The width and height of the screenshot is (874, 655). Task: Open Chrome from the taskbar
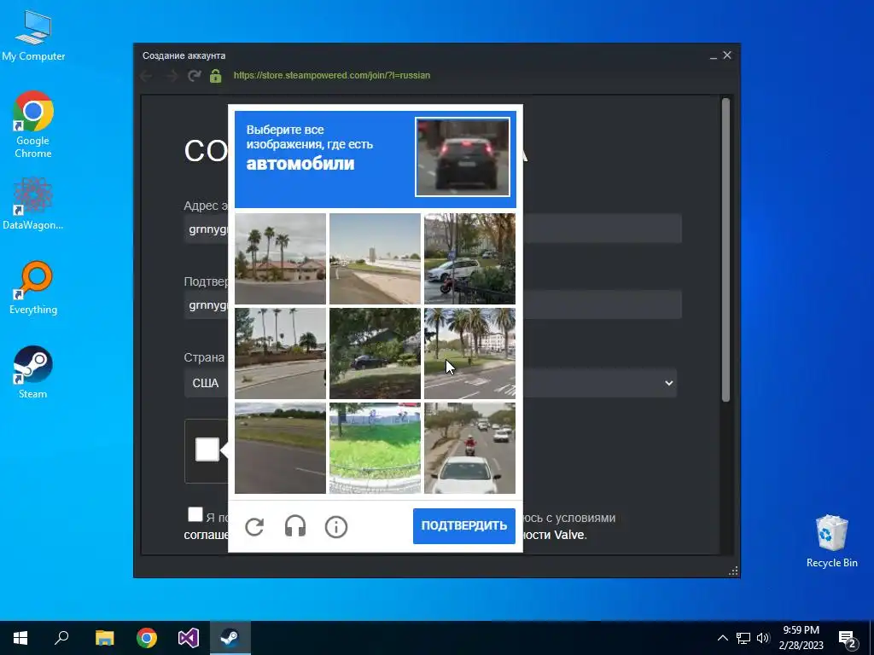[x=147, y=638]
